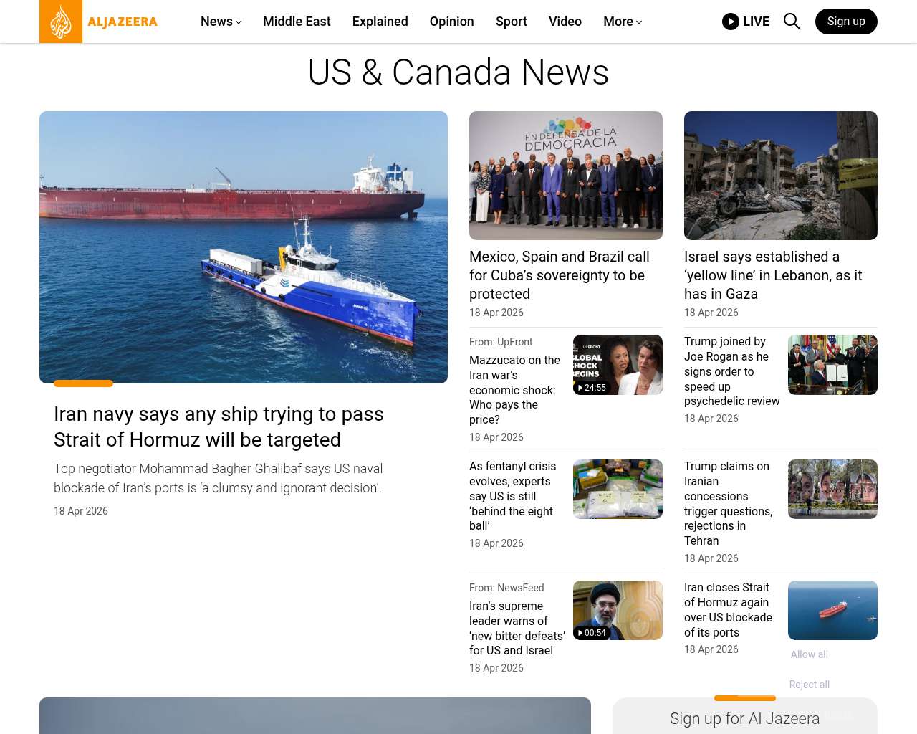This screenshot has height=734, width=917.
Task: Click the Al Jazeera logo
Action: (x=99, y=22)
